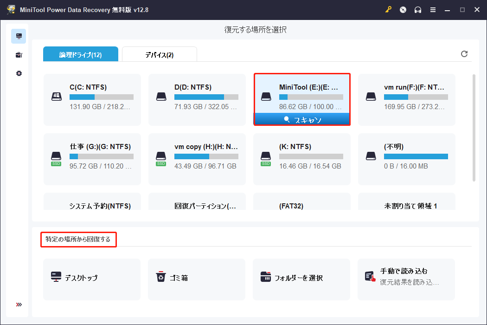Open 手動で読み込む to load scan results
Screen dimensions: 487x325
406,279
